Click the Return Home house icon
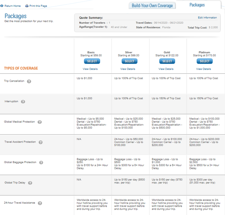The width and height of the screenshot is (225, 215). click(2, 6)
